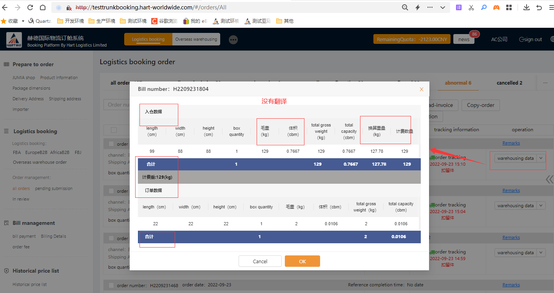Select the abnormal 6 tab
This screenshot has width=554, height=293.
458,83
